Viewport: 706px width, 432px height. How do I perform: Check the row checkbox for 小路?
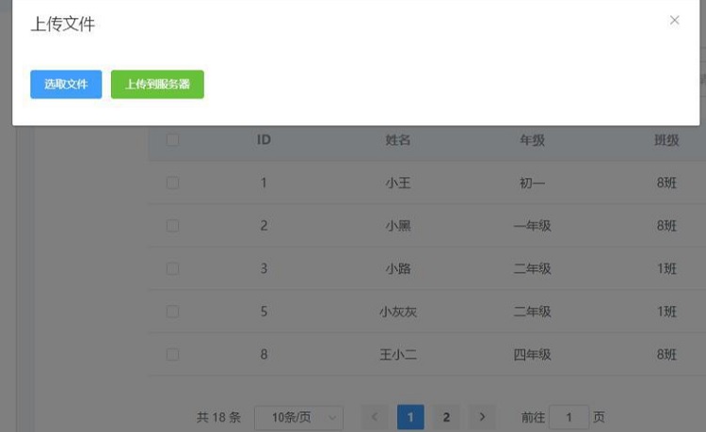pyautogui.click(x=172, y=268)
